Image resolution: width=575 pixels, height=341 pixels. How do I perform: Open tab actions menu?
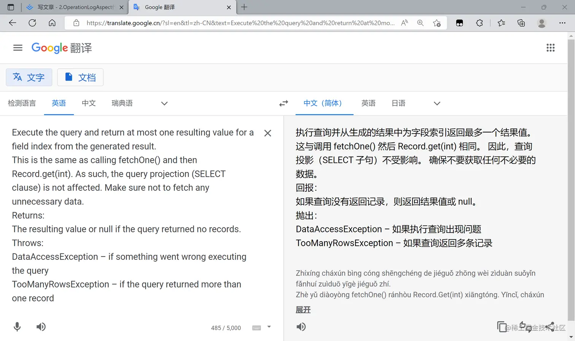pyautogui.click(x=11, y=7)
